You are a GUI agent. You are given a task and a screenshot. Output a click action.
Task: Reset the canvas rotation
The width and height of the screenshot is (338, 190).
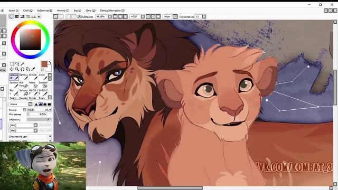(158, 16)
